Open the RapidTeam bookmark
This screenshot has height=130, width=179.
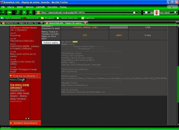[x=88, y=18]
